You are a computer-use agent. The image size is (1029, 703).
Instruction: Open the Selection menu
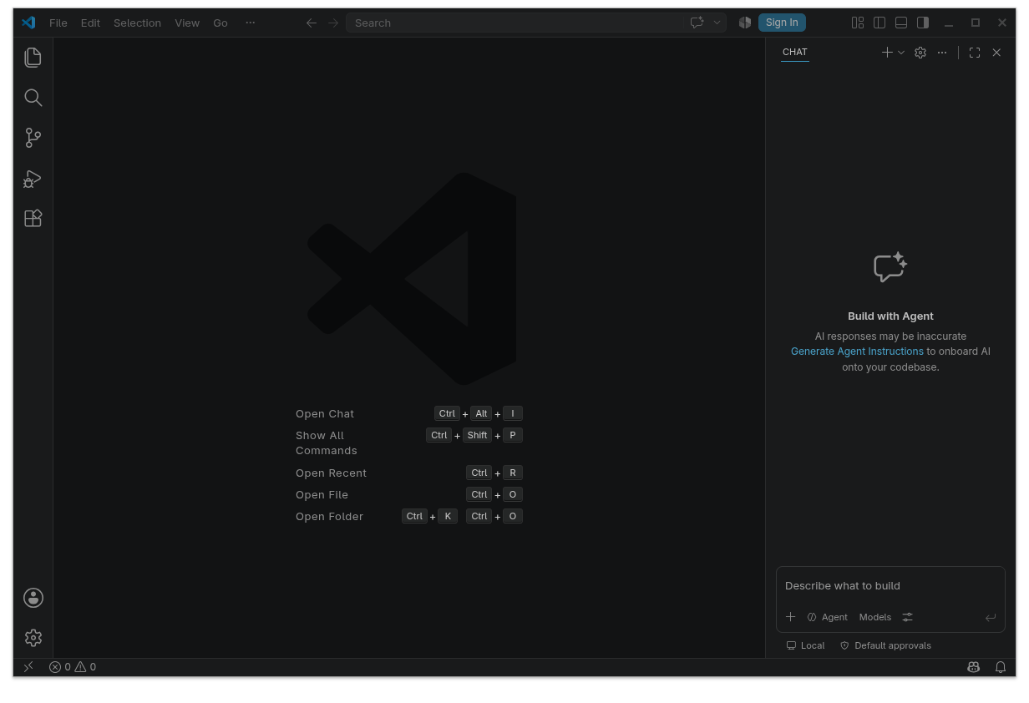[x=137, y=23]
